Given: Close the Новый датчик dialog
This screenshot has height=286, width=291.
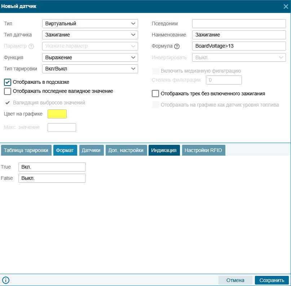Looking at the screenshot, I should [286, 6].
